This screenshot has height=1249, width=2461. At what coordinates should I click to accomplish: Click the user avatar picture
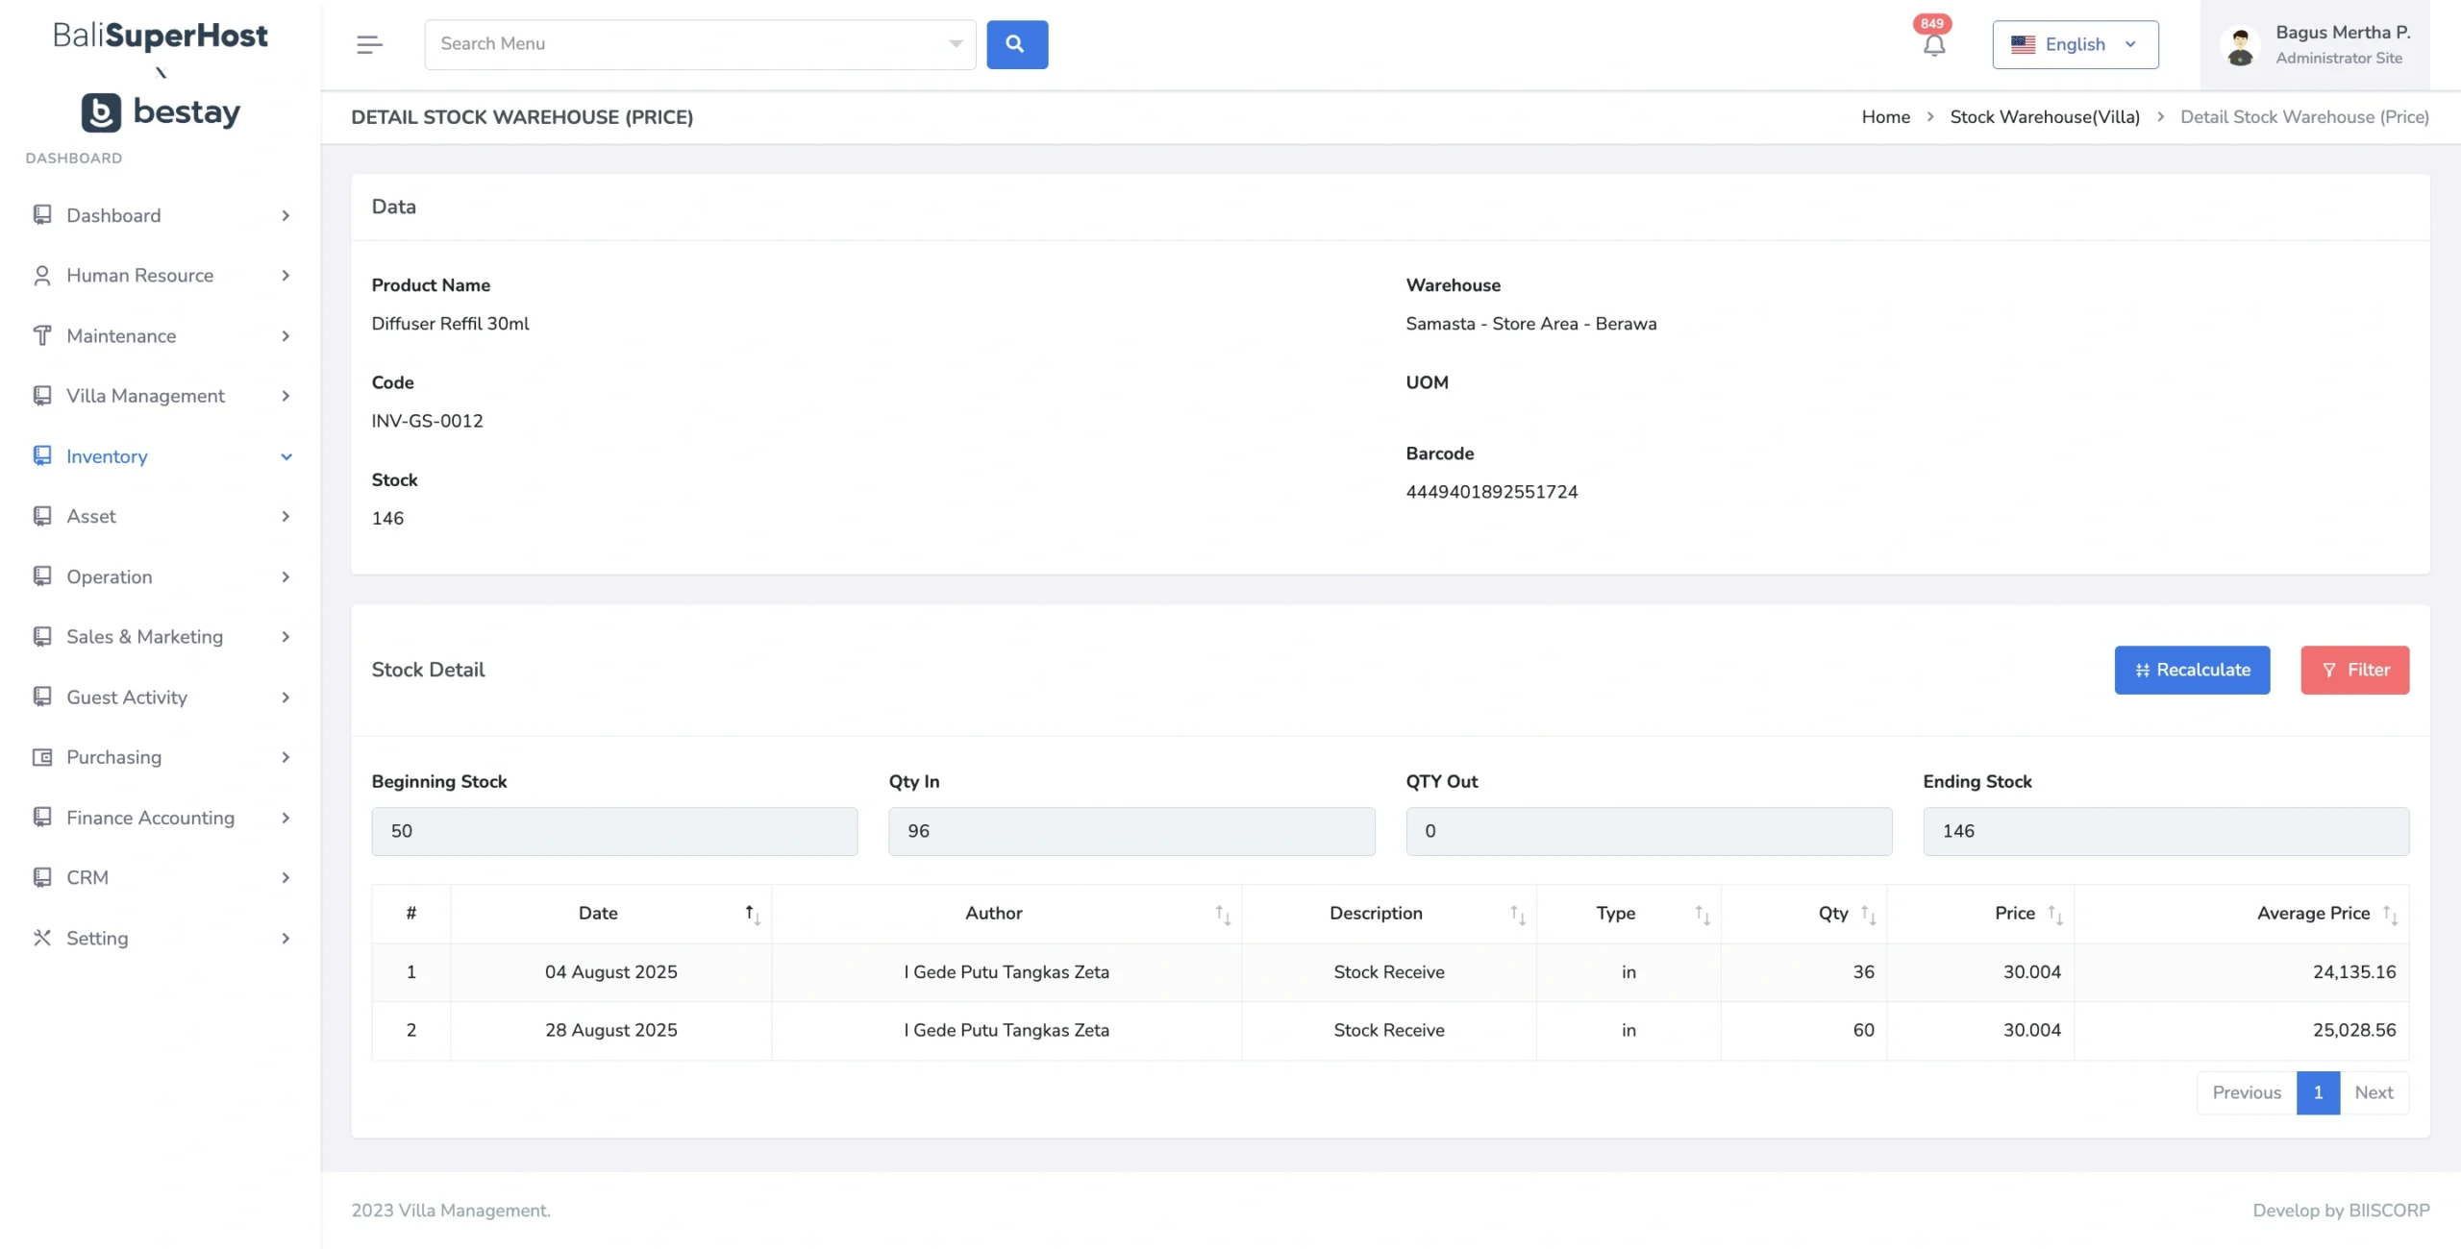[2240, 45]
